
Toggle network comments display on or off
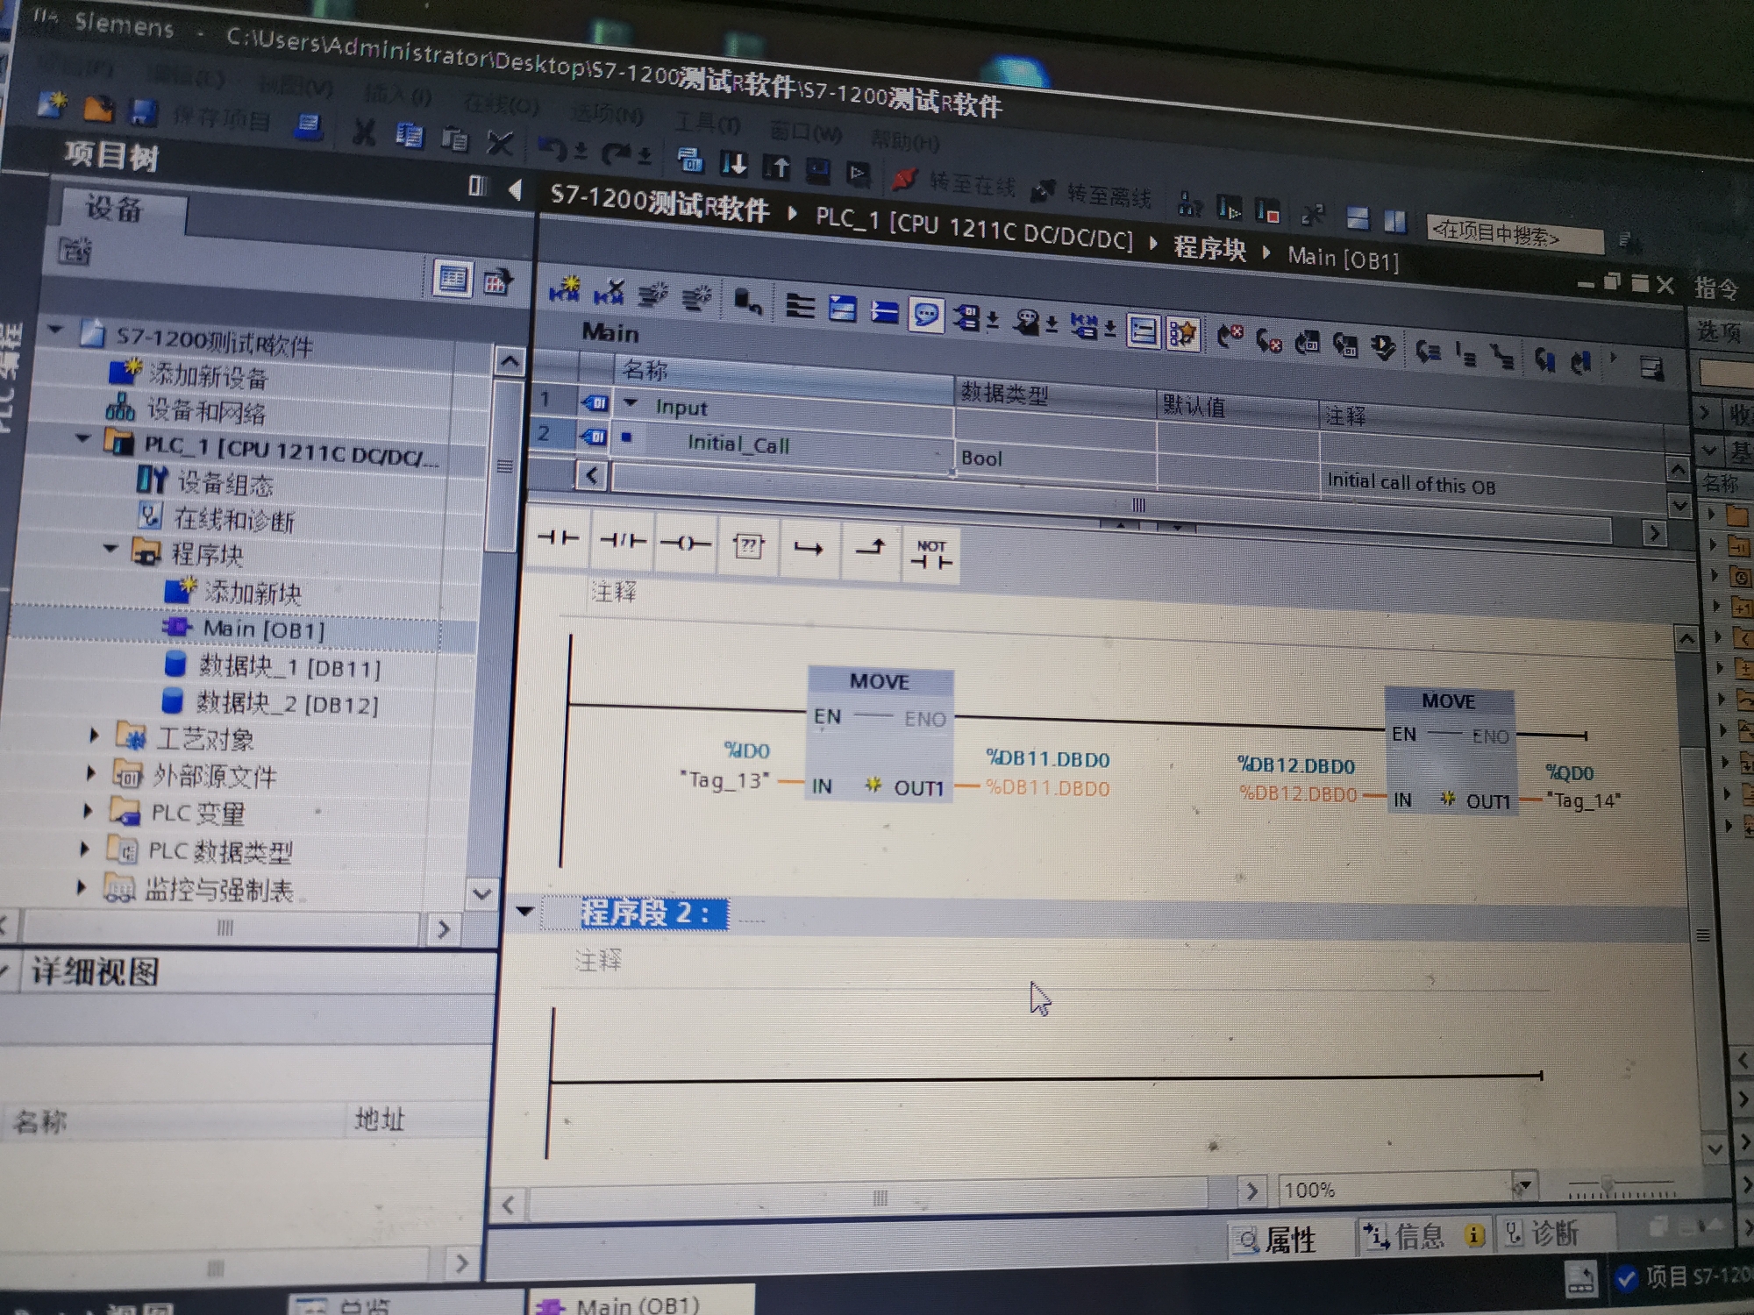pos(925,314)
